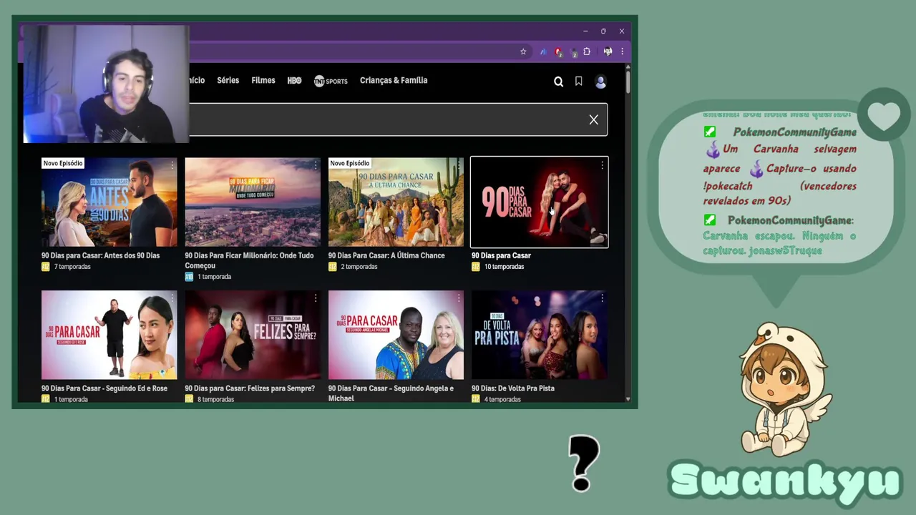Clear the search with the X icon
Screen dimensions: 916x515
coord(593,119)
